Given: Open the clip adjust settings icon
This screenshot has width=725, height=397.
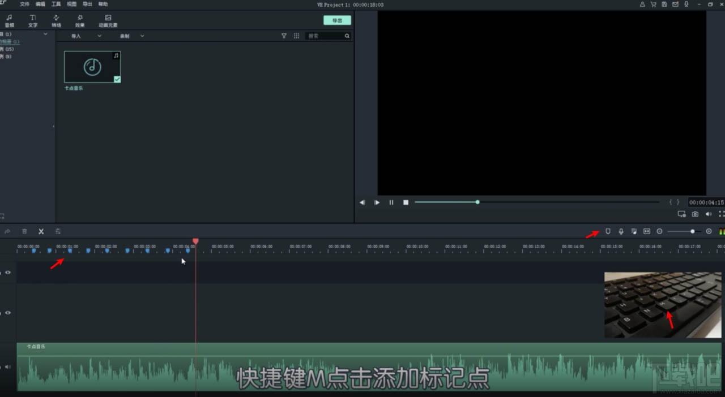Looking at the screenshot, I should 58,231.
